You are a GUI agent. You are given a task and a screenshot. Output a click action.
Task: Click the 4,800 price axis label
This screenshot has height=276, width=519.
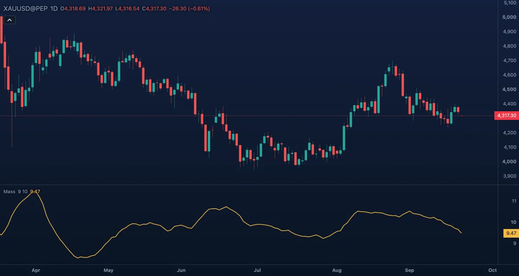tap(509, 46)
